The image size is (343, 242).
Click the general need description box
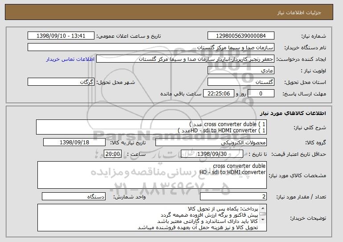coord(151,127)
